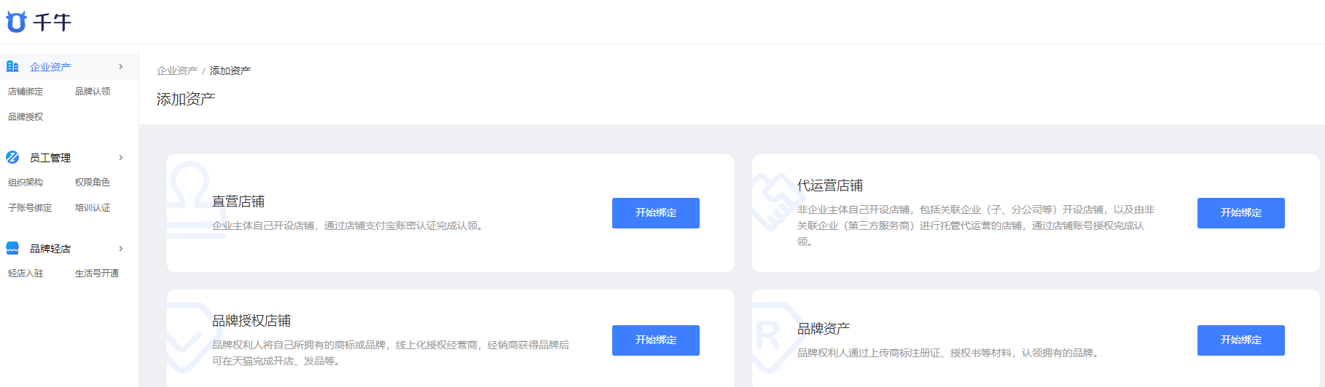Open 组织架构 in sidebar
Image resolution: width=1325 pixels, height=387 pixels.
(26, 183)
